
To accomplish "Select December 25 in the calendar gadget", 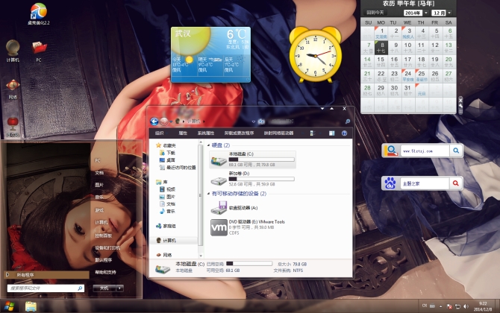I will click(x=422, y=76).
